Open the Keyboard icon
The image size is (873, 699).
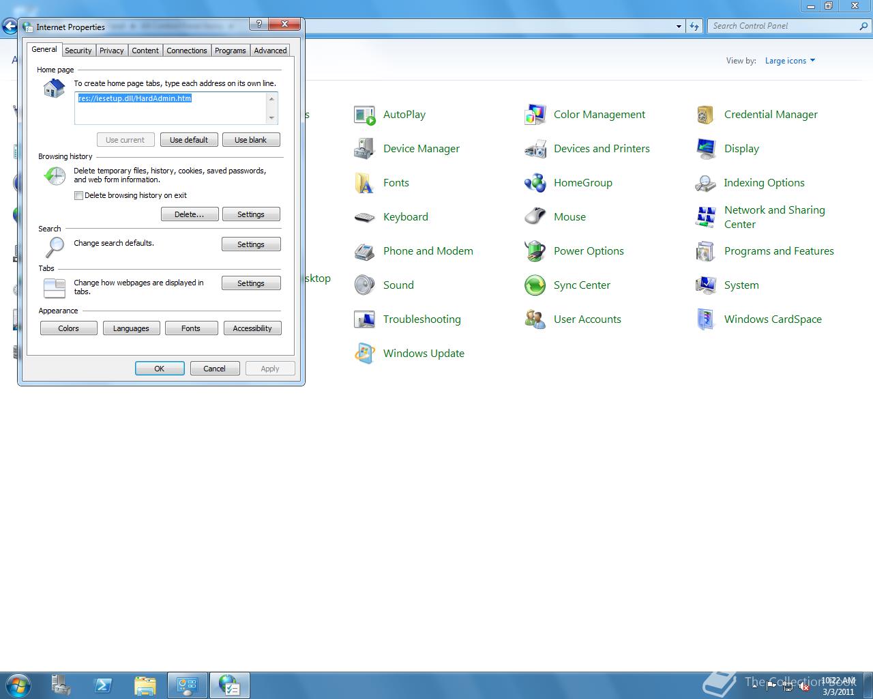coord(365,217)
